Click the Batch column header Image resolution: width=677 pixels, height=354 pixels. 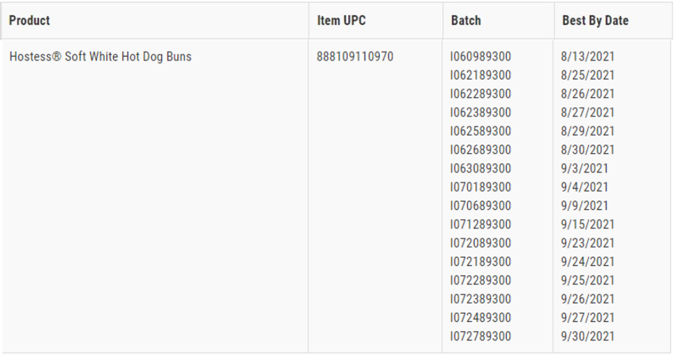[466, 20]
